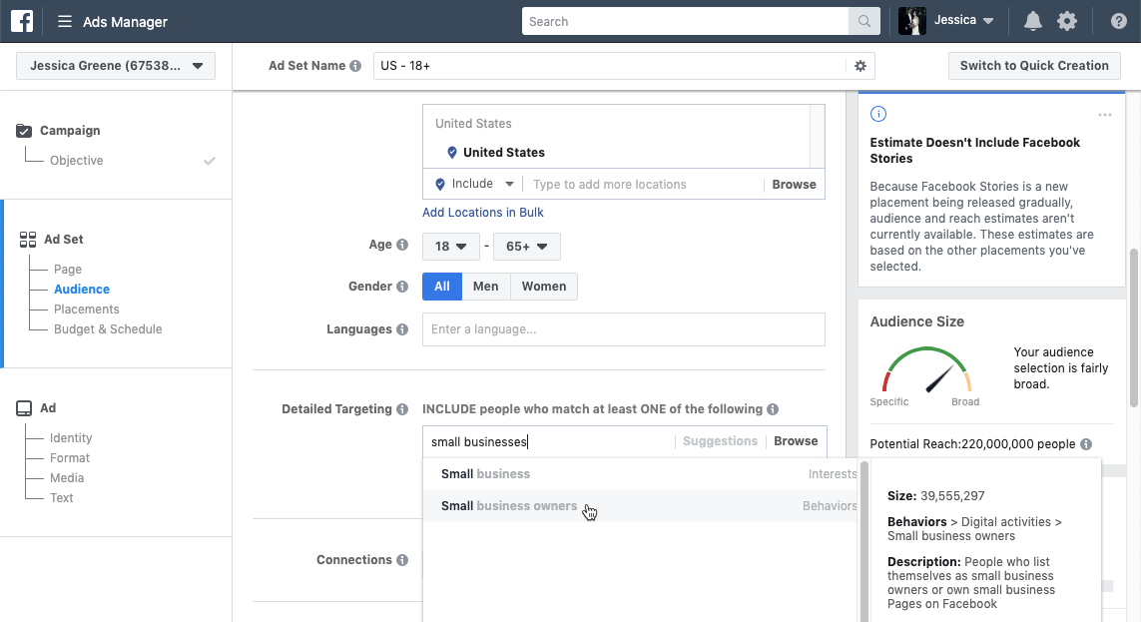
Task: Click the right page scrollbar
Action: [x=1134, y=327]
